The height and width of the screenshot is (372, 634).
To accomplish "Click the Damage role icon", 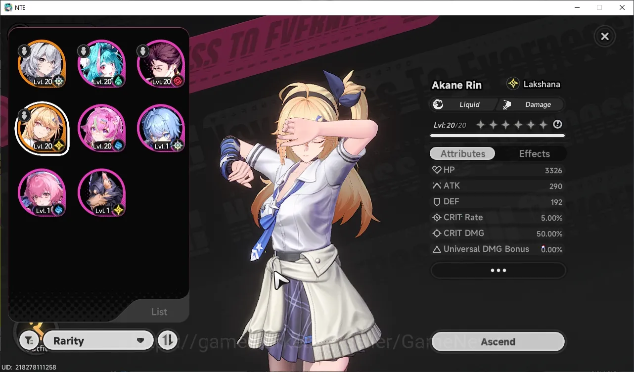I will coord(507,104).
